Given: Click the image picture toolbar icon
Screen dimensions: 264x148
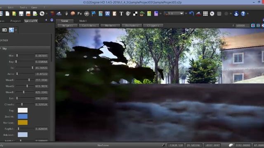Looking at the screenshot, I should coord(28,14).
